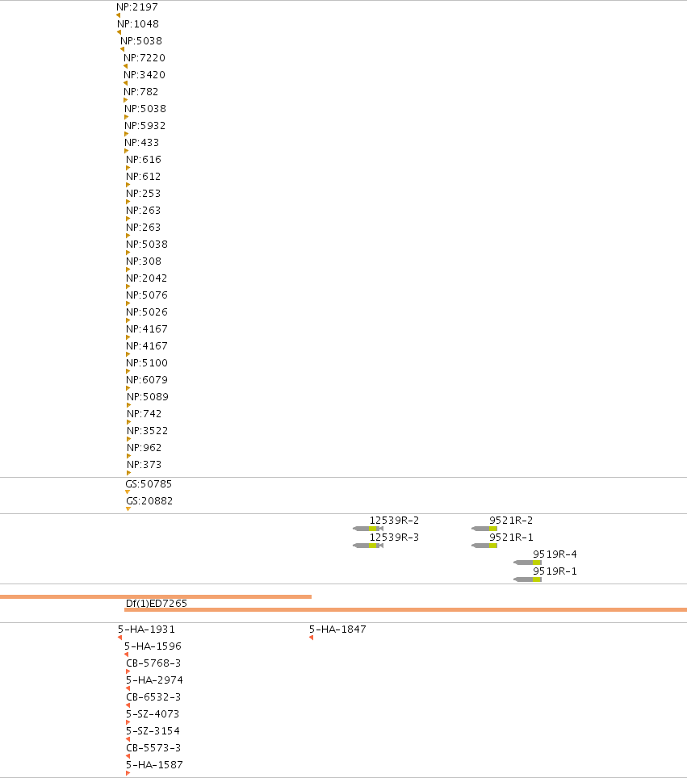Click the CB-5573-3 label

click(x=153, y=747)
